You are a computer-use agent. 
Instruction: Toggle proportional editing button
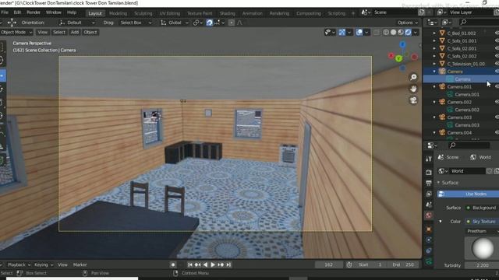tap(232, 23)
